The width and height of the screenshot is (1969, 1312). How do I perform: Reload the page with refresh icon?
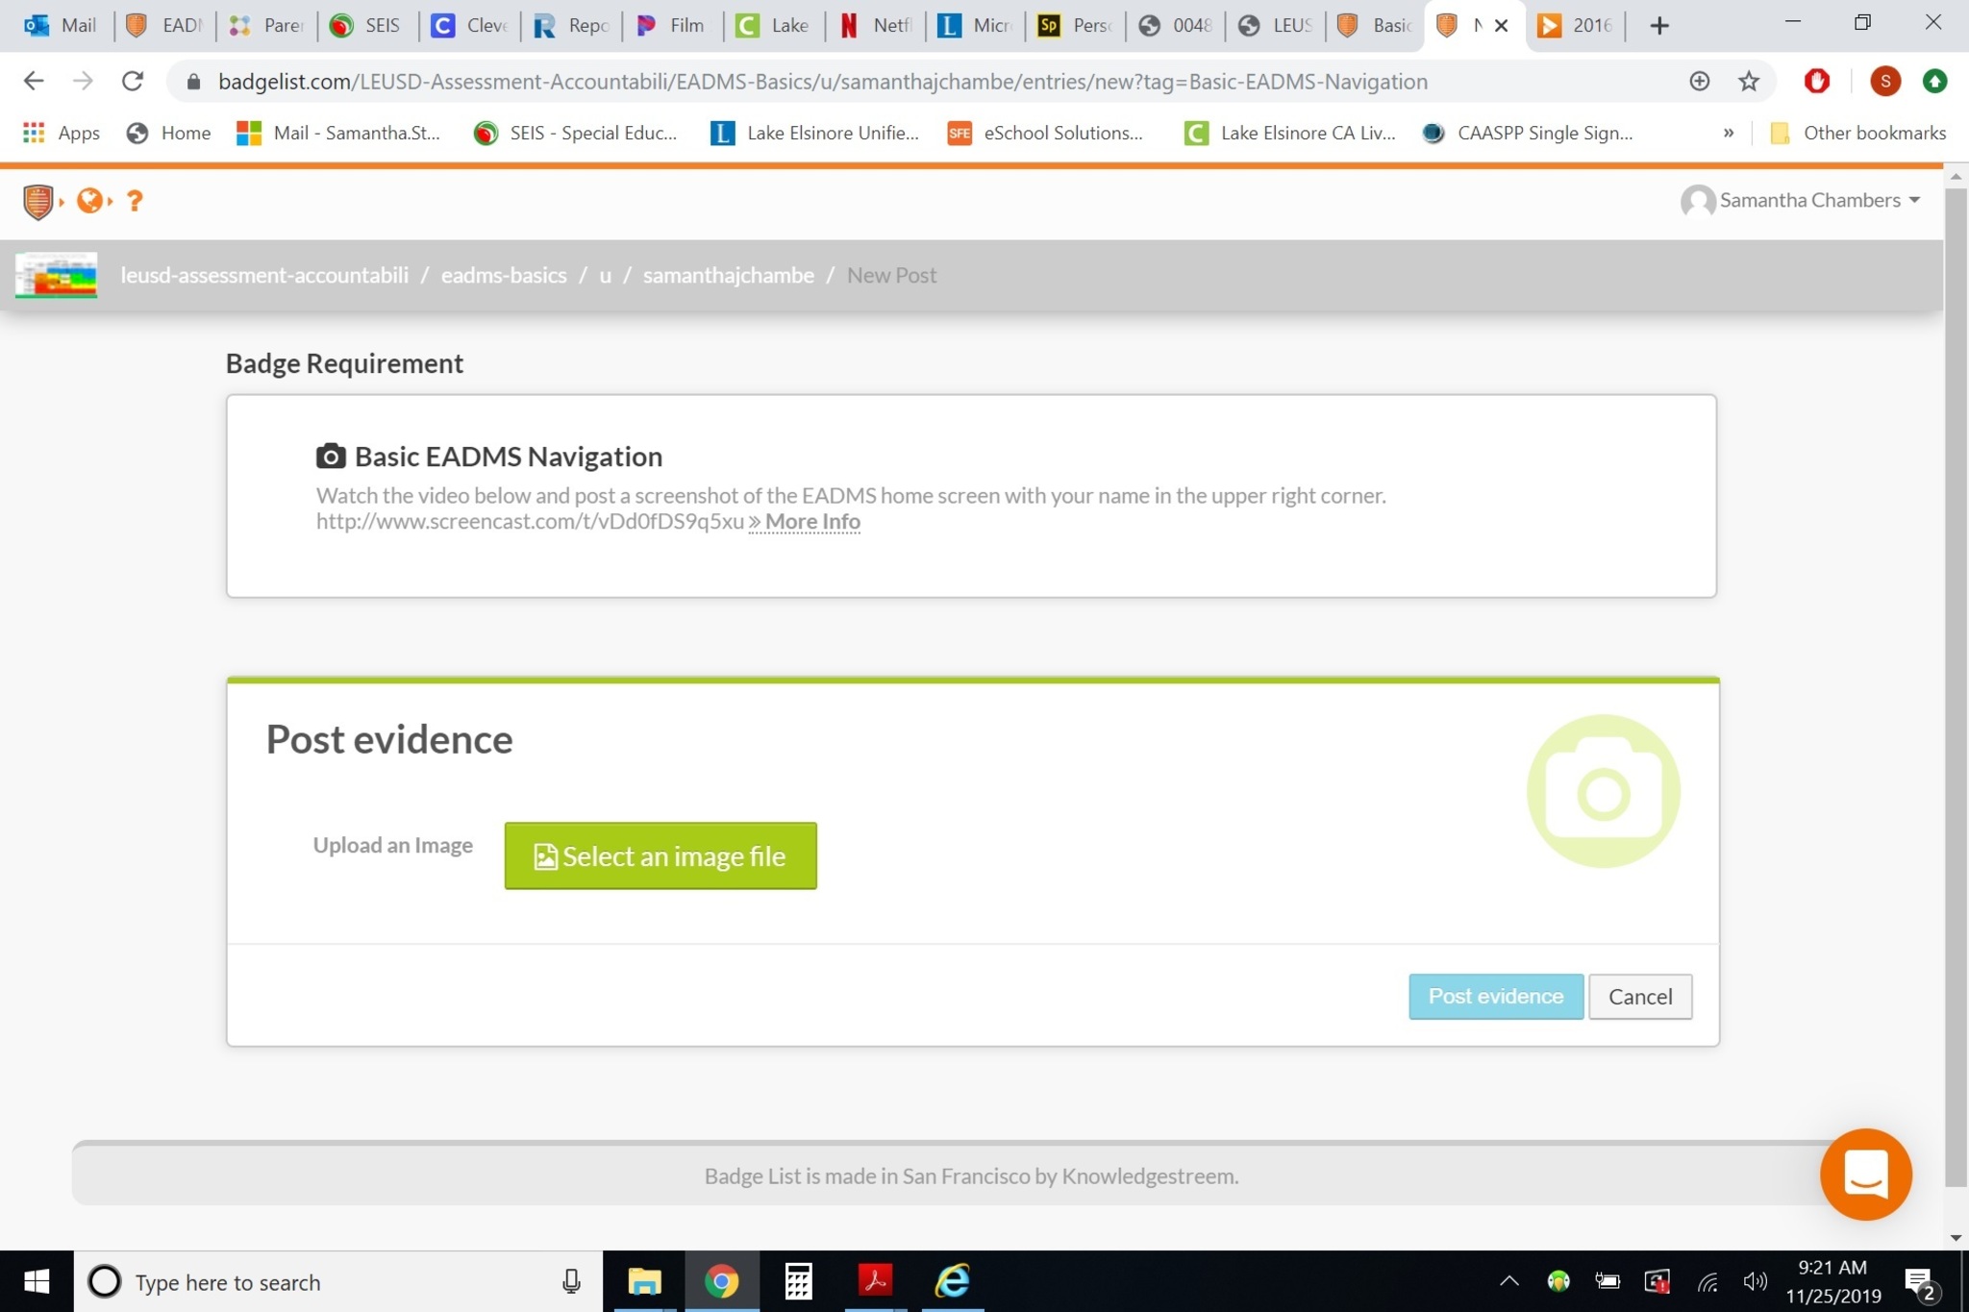point(133,82)
